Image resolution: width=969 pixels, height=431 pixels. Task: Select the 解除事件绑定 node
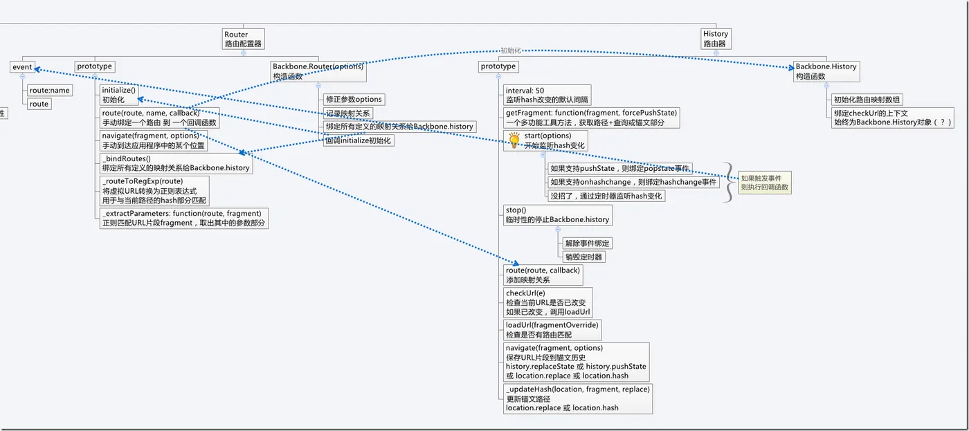(x=588, y=243)
